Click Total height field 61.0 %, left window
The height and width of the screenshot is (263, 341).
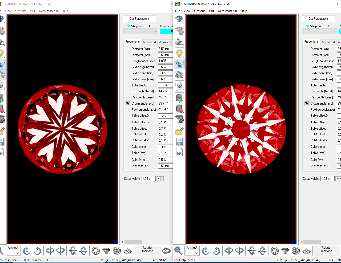tap(165, 85)
